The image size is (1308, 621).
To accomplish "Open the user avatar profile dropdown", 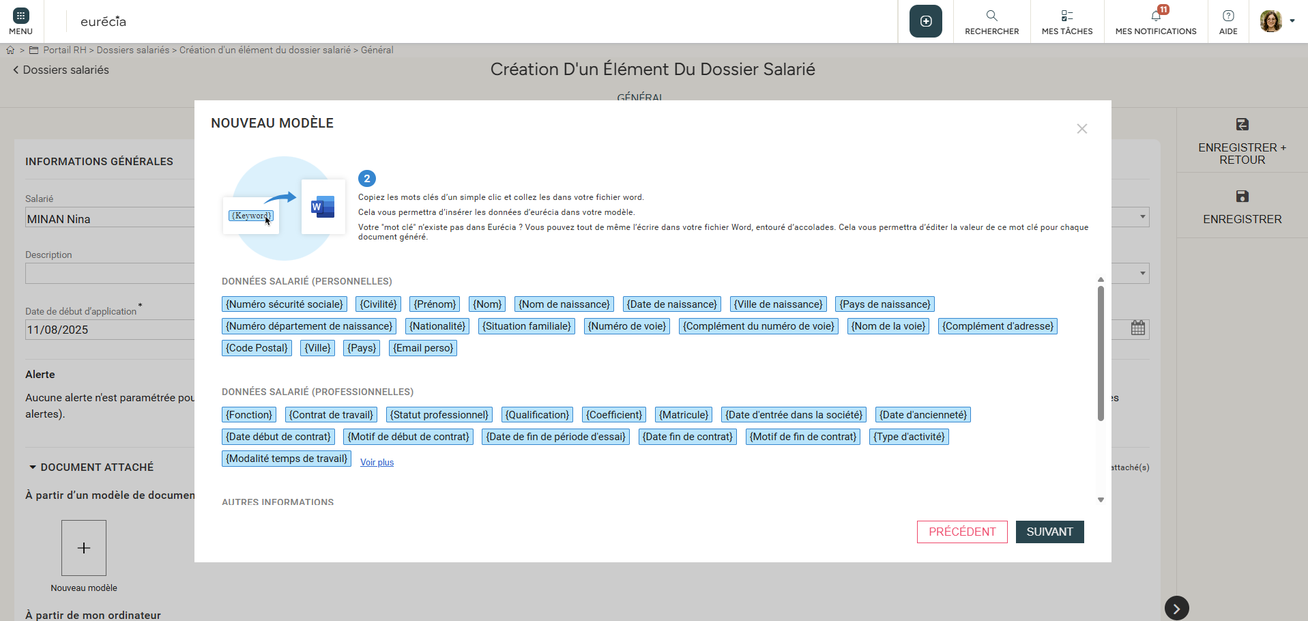I will tap(1277, 21).
